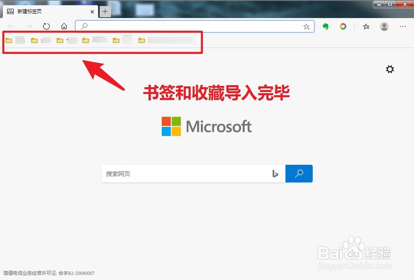The width and height of the screenshot is (414, 280).
Task: Open the colorful ring extension icon
Action: tap(343, 26)
